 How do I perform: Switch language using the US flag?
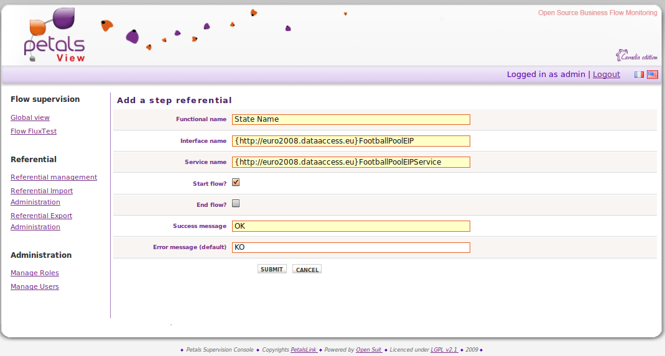click(x=652, y=75)
